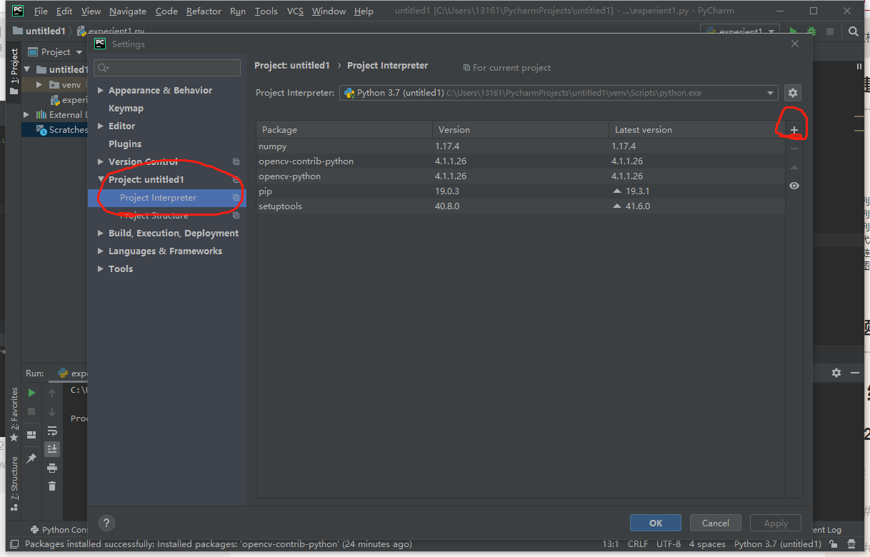Click the Stop icon in main toolbar
Viewport: 870px width, 557px height.
coord(830,31)
